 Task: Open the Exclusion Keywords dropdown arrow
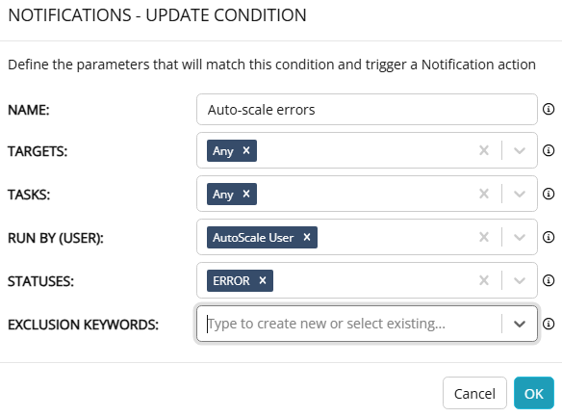[x=520, y=324]
